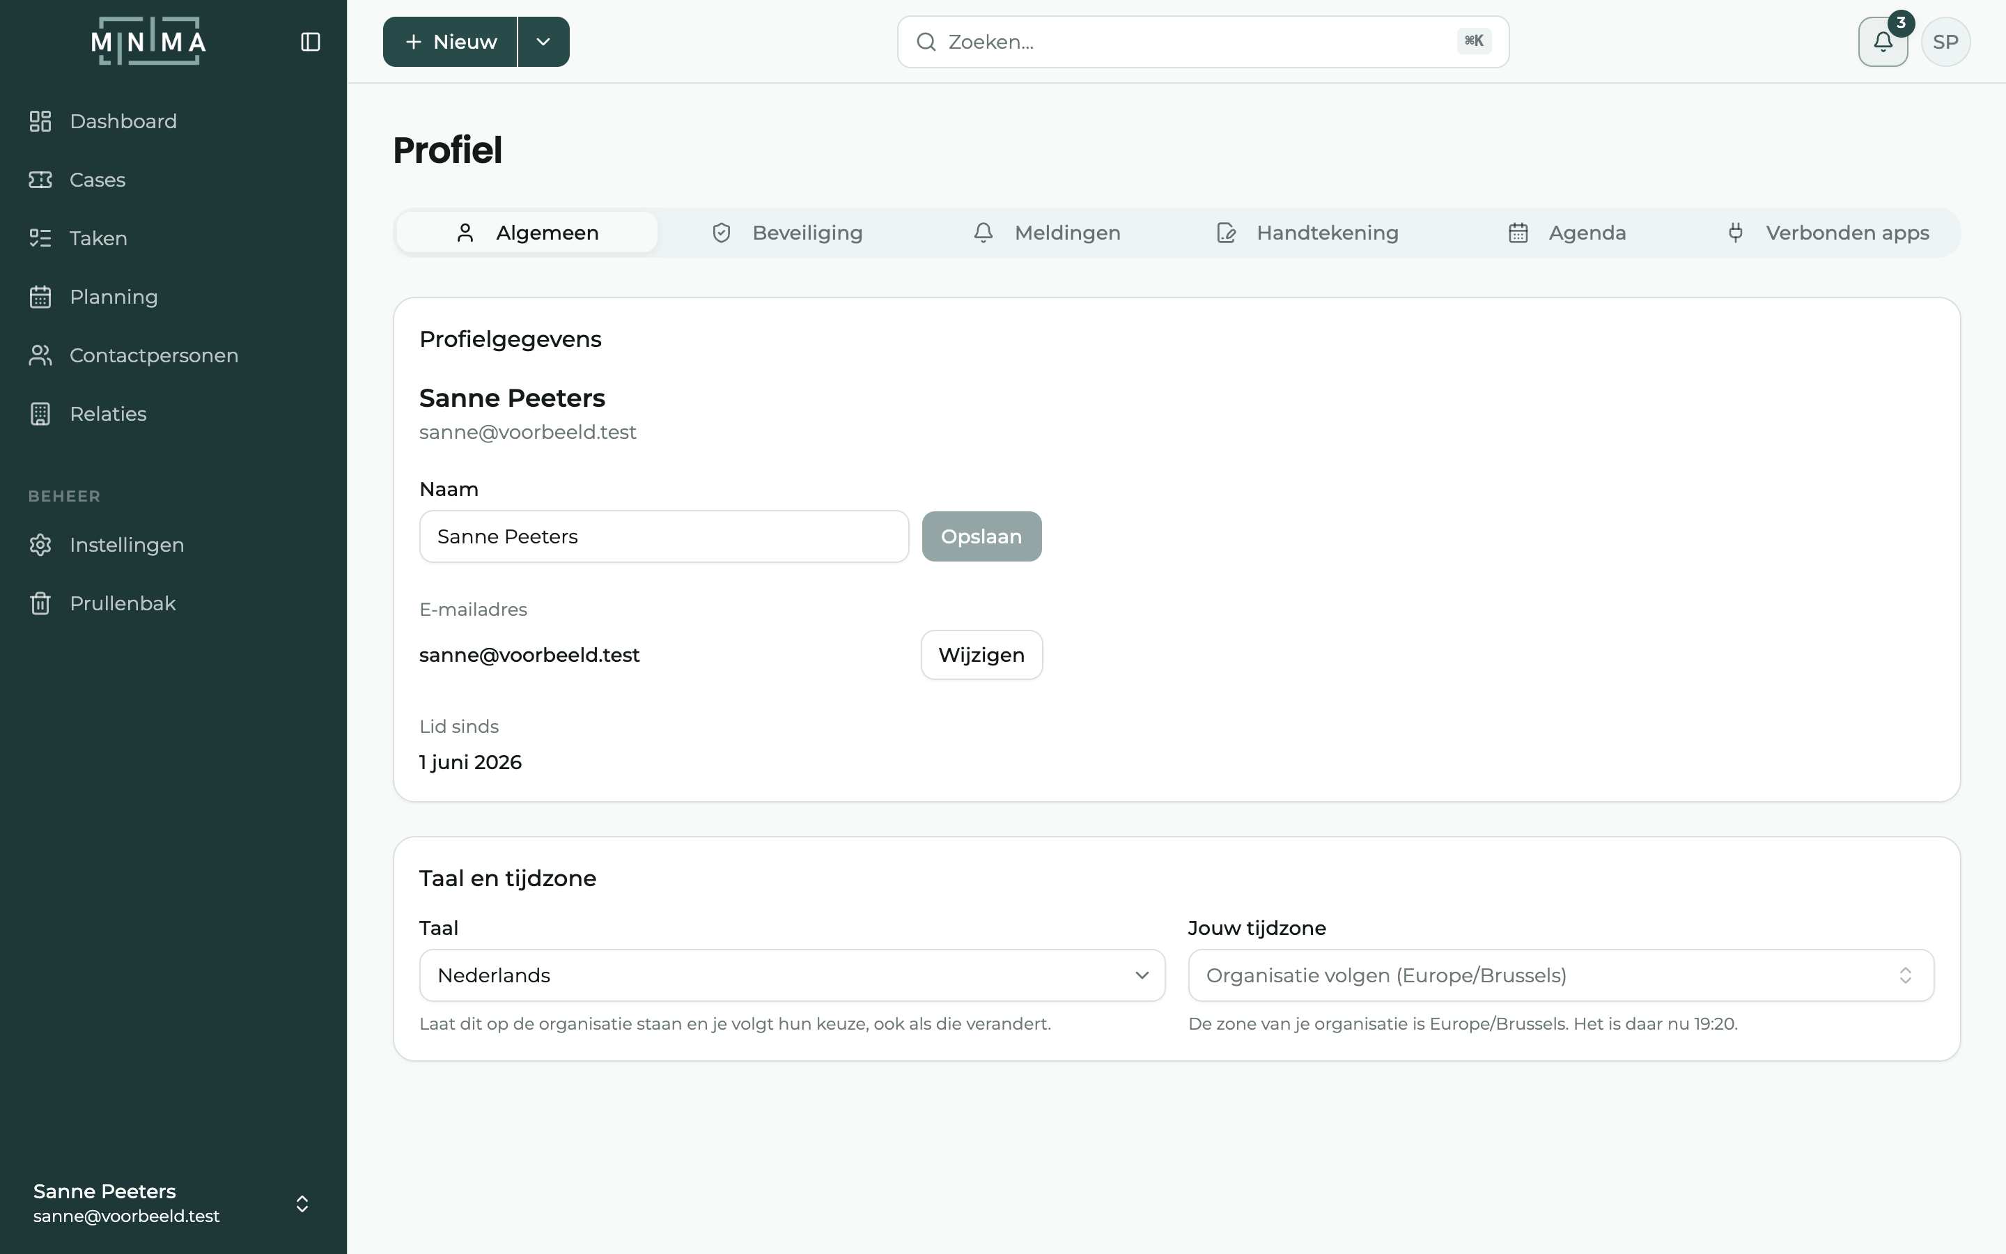Switch to the Algemeen tab
This screenshot has width=2006, height=1254.
pyautogui.click(x=527, y=233)
